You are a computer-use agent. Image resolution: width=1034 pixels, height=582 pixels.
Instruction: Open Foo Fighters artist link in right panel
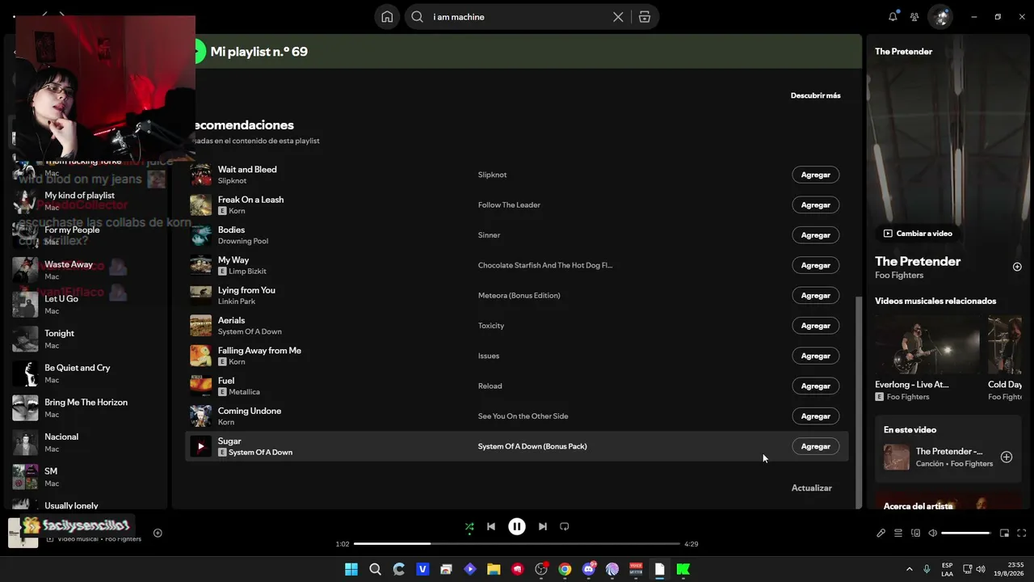click(899, 276)
